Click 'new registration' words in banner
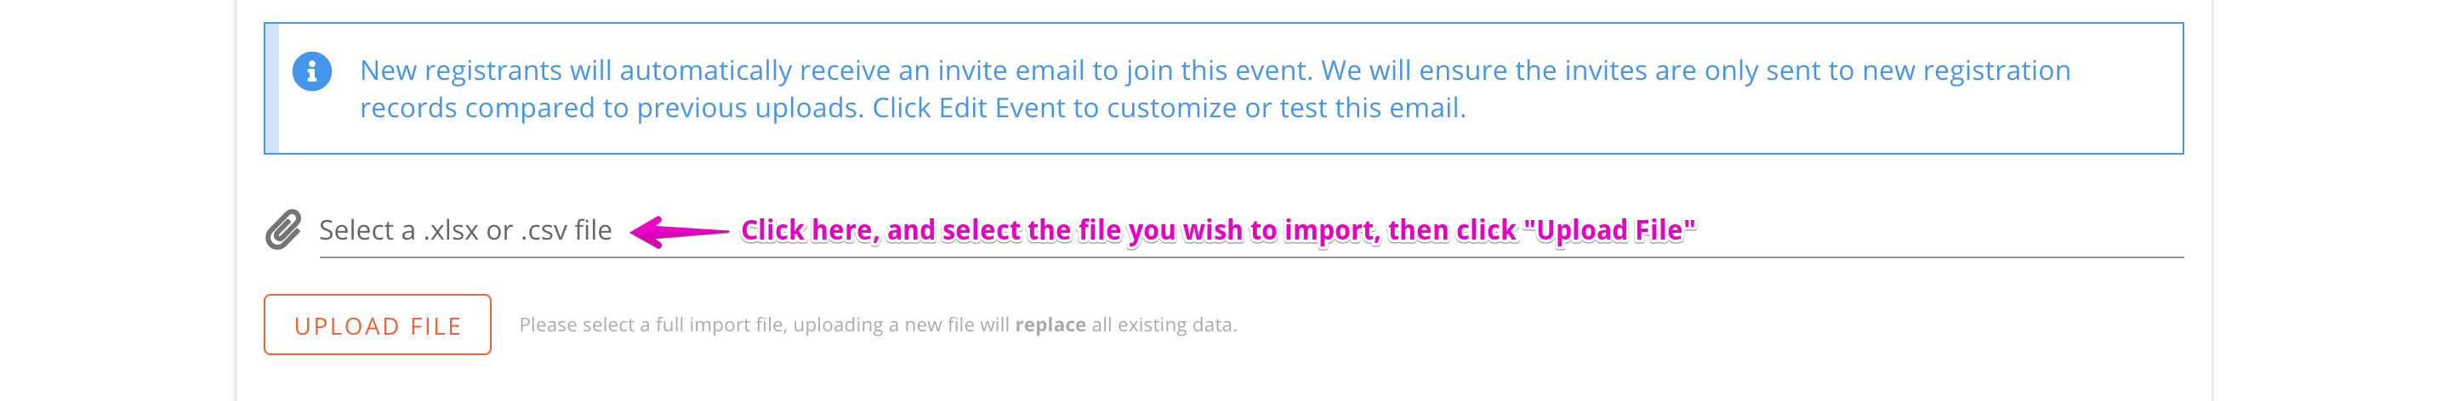 pyautogui.click(x=1965, y=71)
